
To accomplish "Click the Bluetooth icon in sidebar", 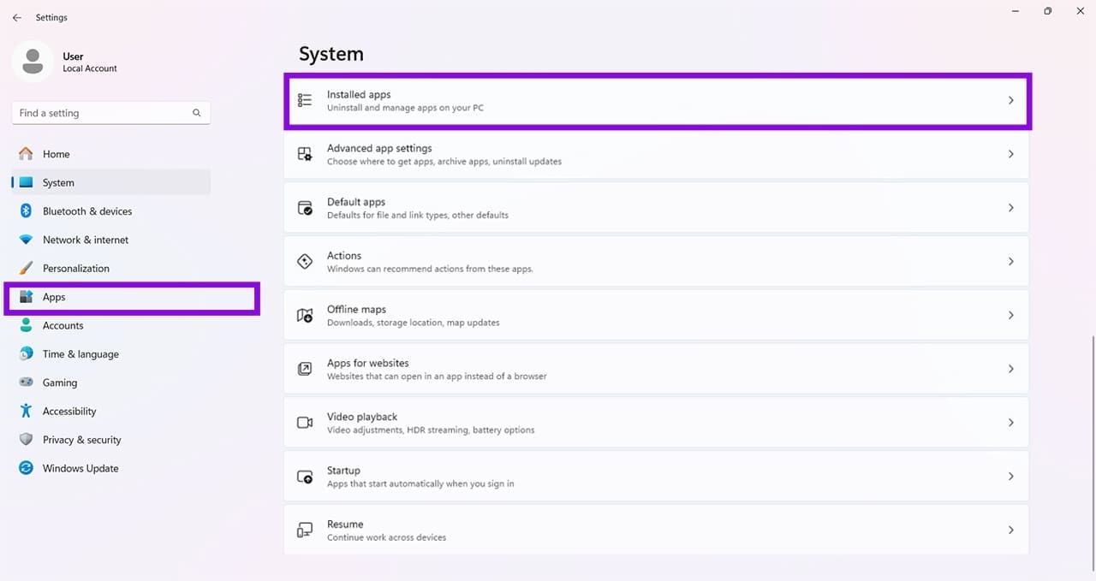I will click(x=26, y=211).
